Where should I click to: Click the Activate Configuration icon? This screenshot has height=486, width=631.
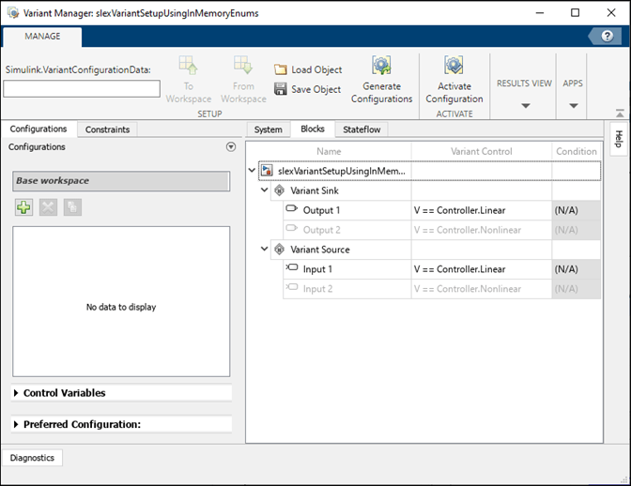454,67
